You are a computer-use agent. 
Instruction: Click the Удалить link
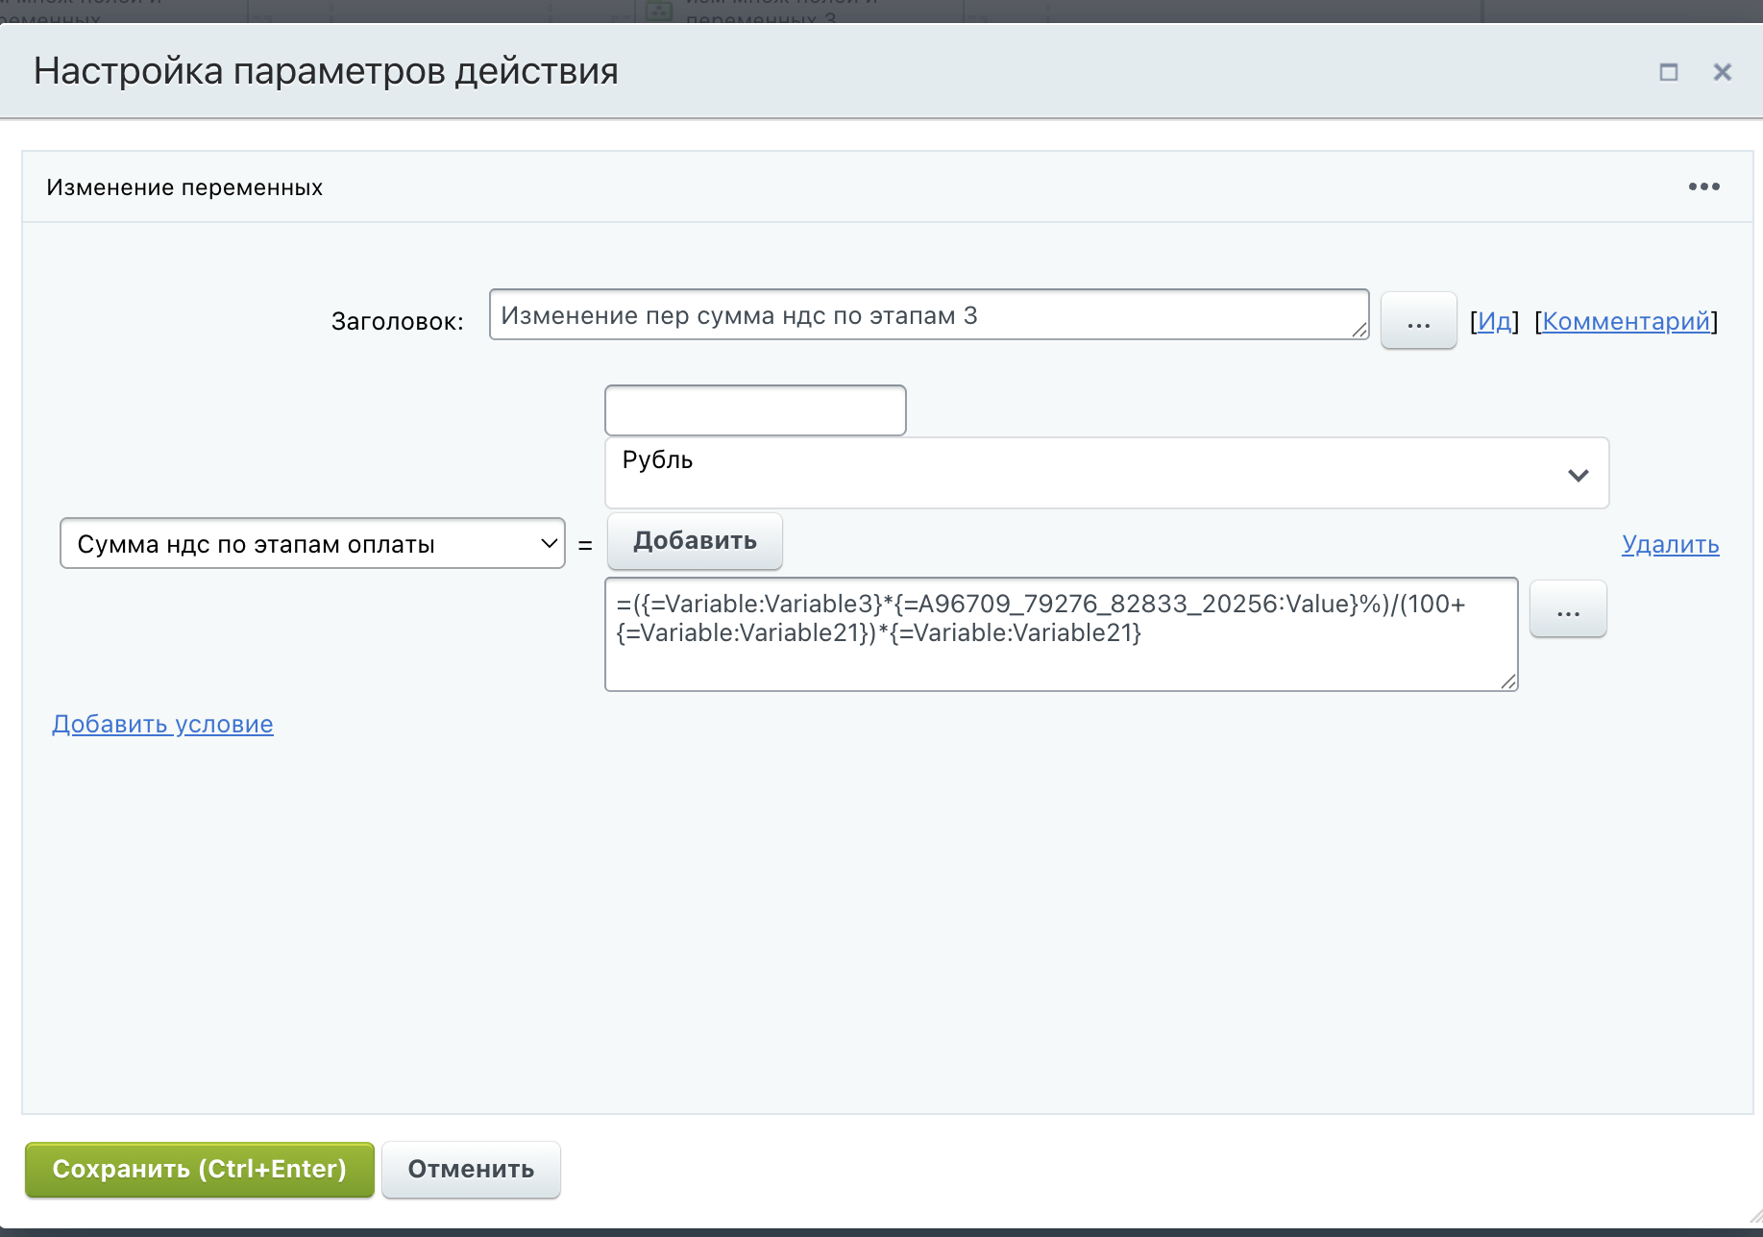1670,544
